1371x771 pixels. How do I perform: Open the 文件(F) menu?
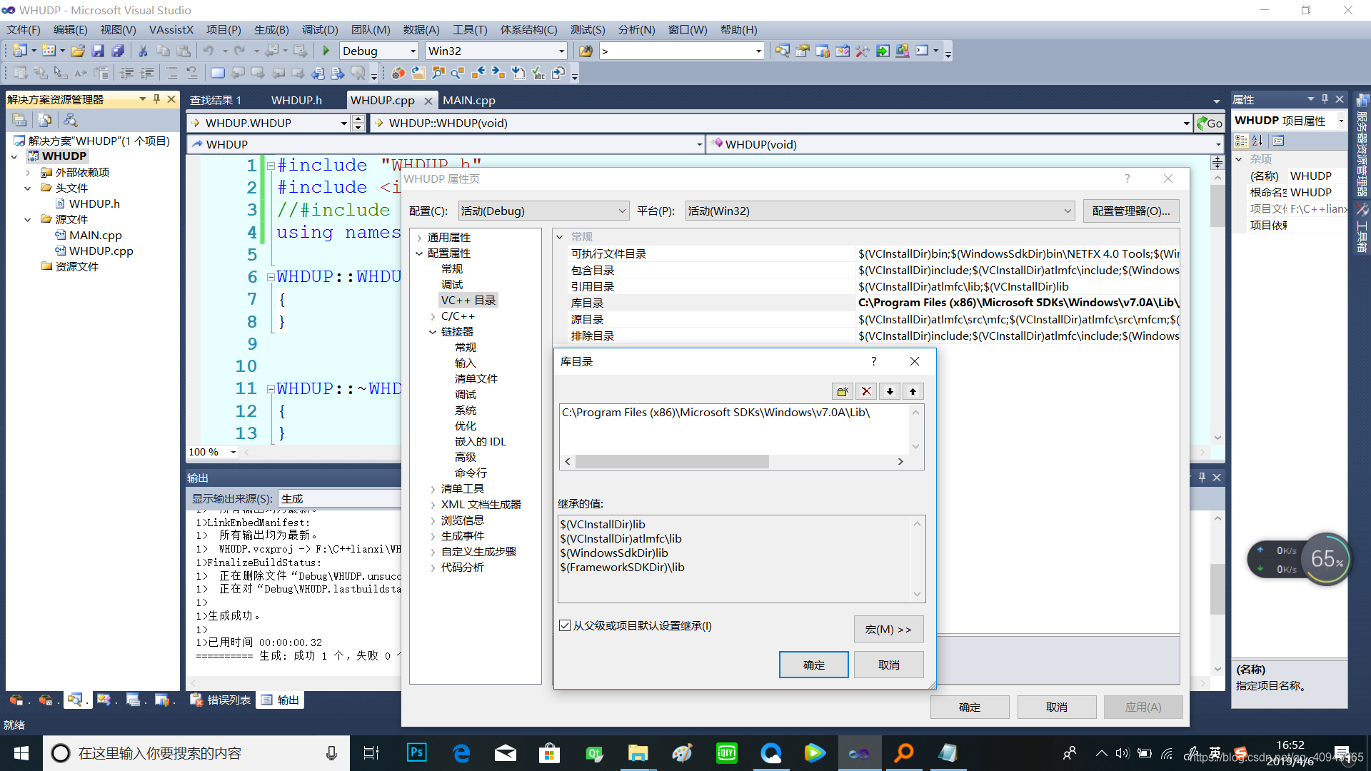tap(24, 29)
